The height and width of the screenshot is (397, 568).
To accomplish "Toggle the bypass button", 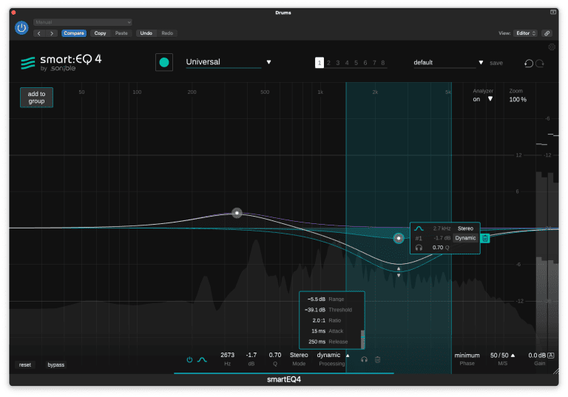I will coord(55,364).
